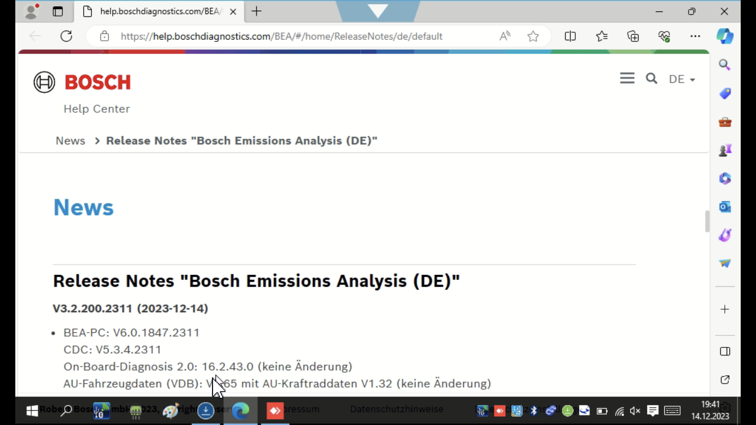This screenshot has height=425, width=756.
Task: Open the tab actions menu icon
Action: pos(58,11)
